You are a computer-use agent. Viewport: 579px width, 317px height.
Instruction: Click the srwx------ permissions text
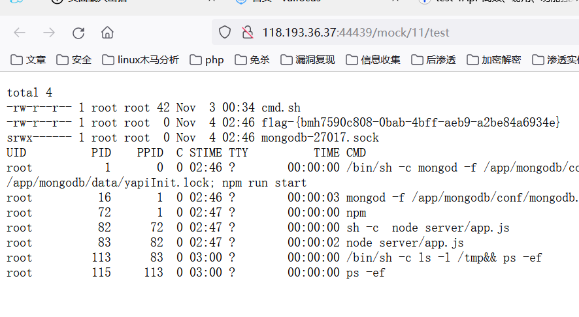[39, 138]
